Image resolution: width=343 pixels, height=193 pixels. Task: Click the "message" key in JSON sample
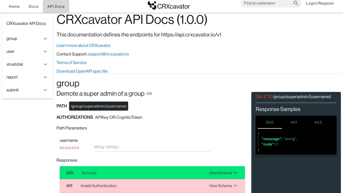(272, 139)
